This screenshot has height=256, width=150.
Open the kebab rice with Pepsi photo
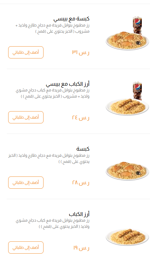click(127, 99)
